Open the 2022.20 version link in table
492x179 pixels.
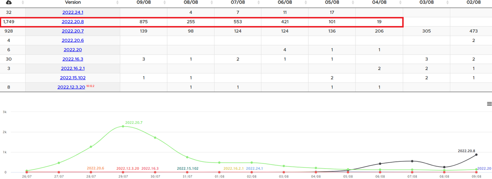[73, 50]
